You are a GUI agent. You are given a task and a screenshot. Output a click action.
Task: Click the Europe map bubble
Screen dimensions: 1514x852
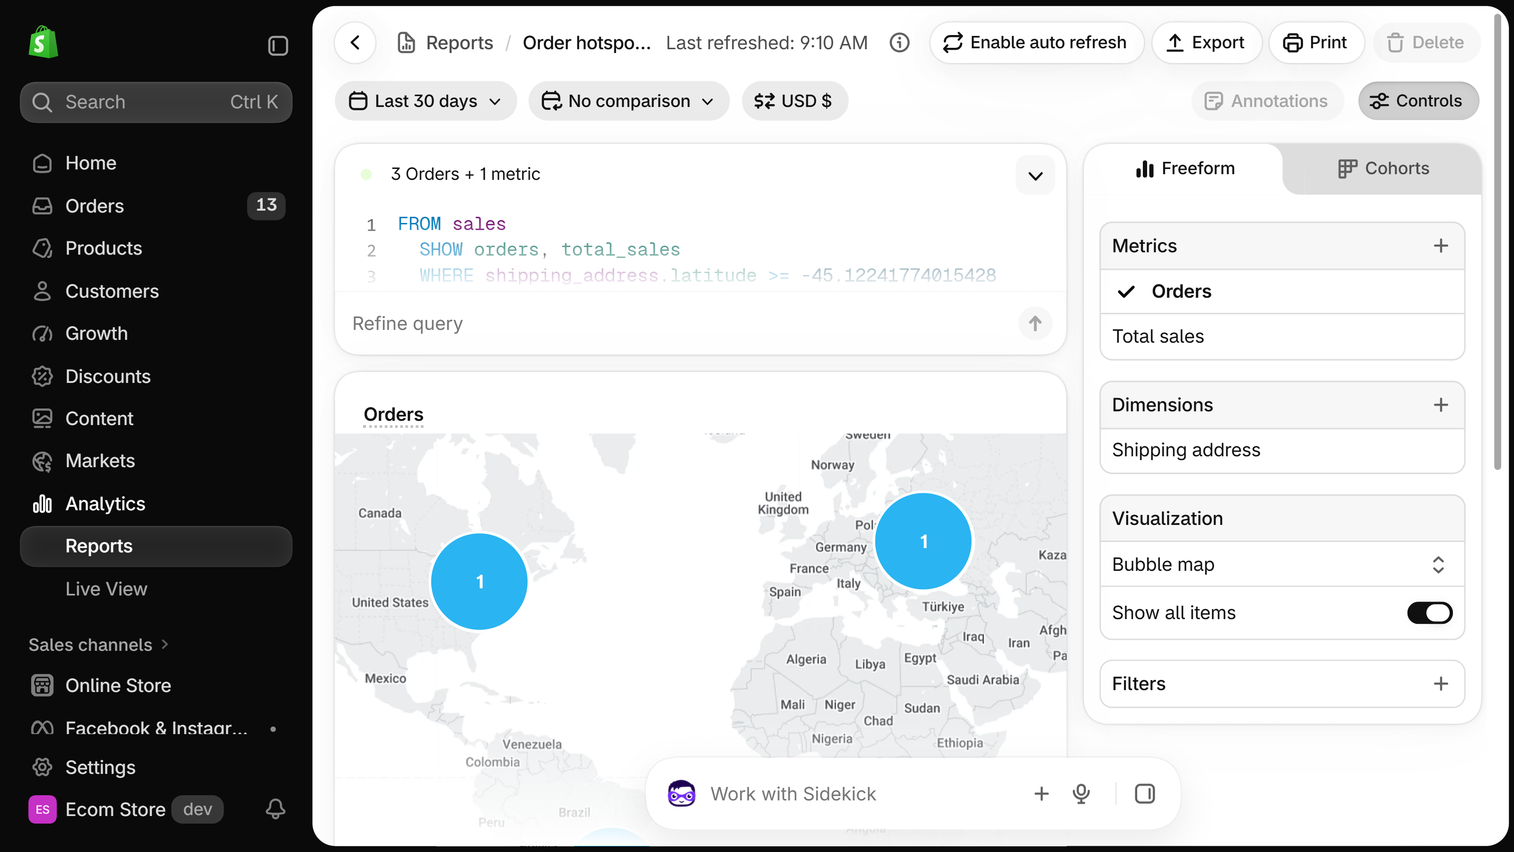923,541
